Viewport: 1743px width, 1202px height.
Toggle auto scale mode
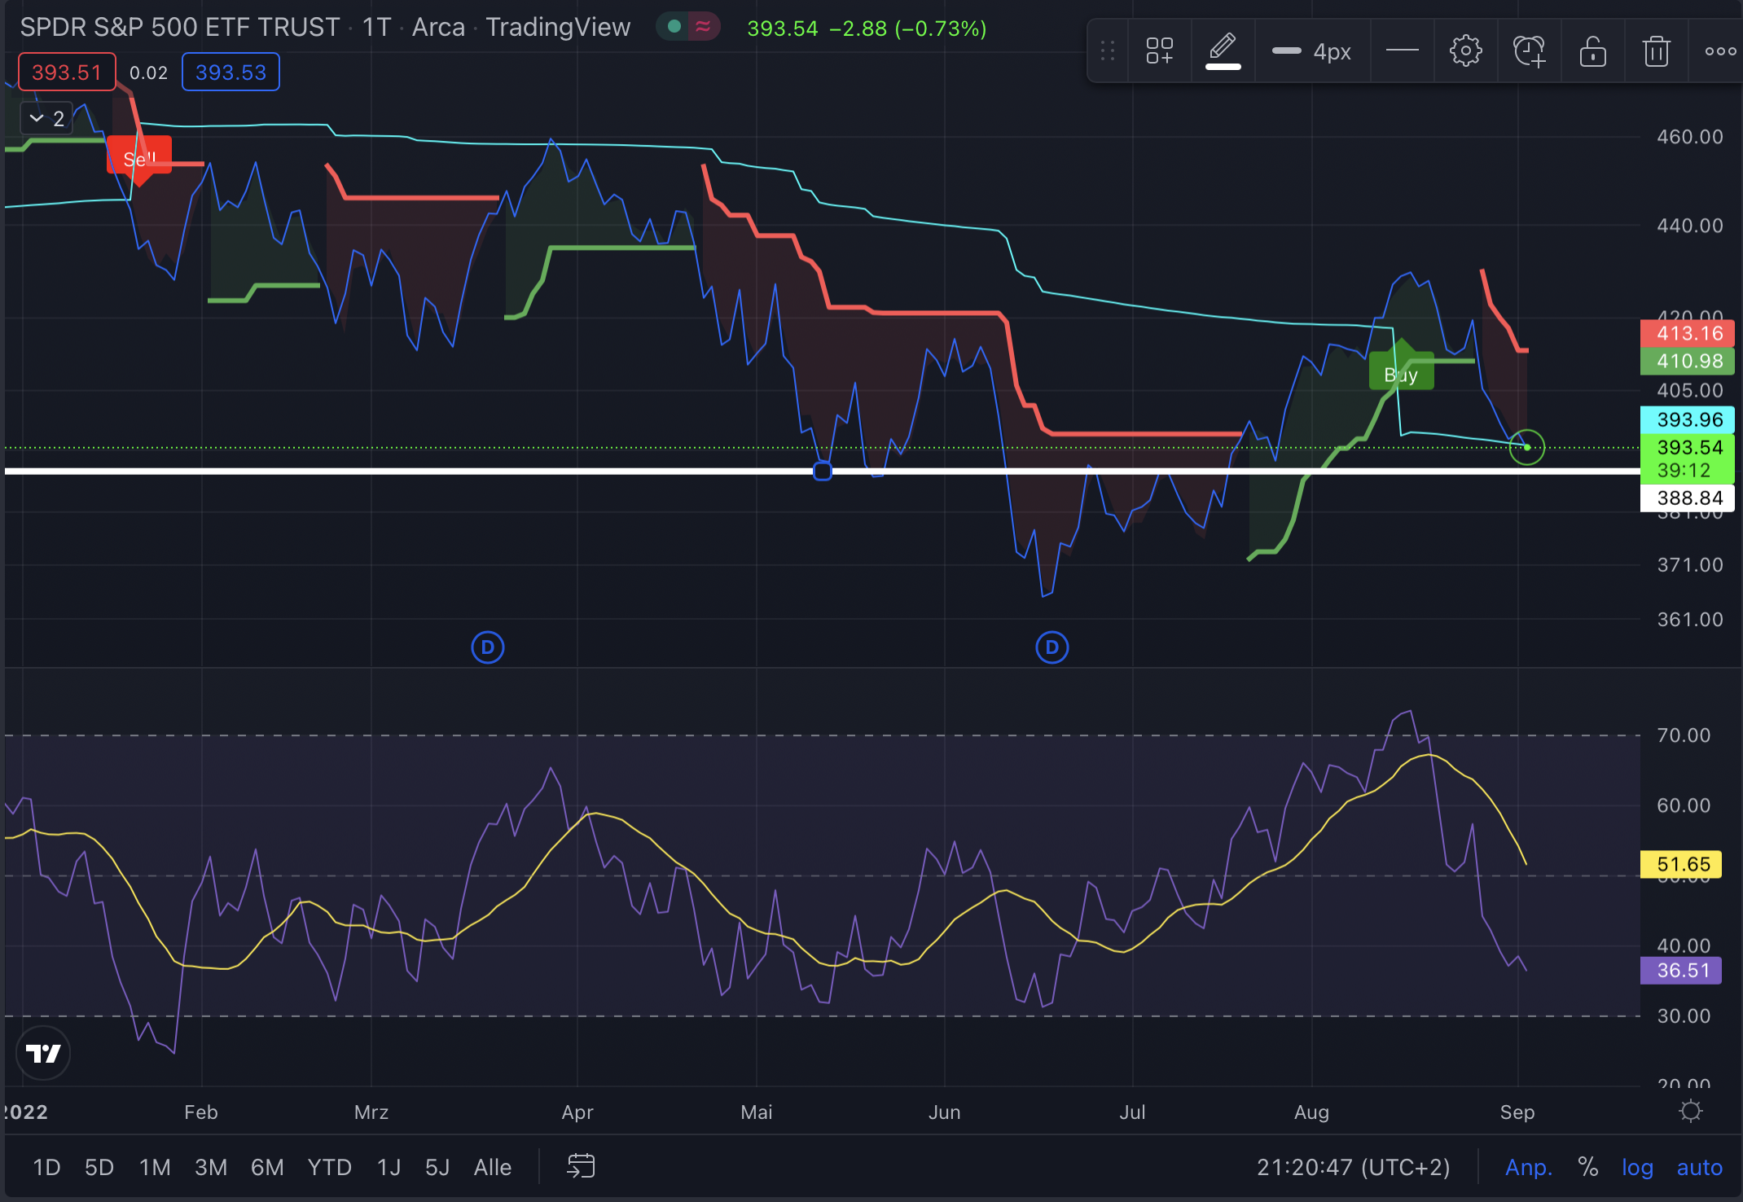tap(1699, 1167)
